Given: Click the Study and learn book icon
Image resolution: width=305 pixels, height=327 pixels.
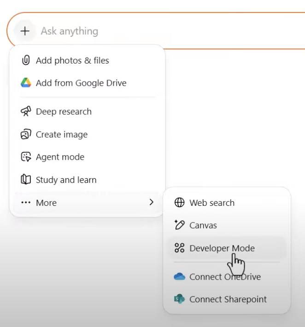Looking at the screenshot, I should coord(26,180).
